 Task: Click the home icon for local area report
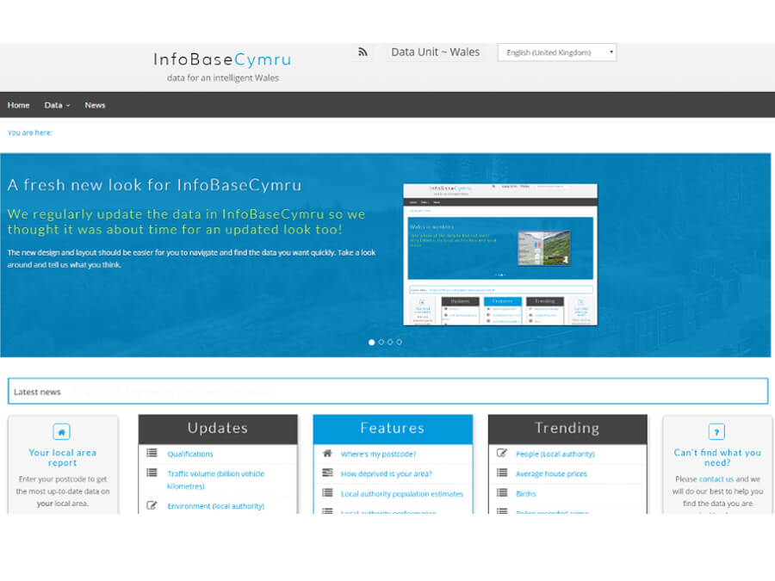pyautogui.click(x=62, y=432)
